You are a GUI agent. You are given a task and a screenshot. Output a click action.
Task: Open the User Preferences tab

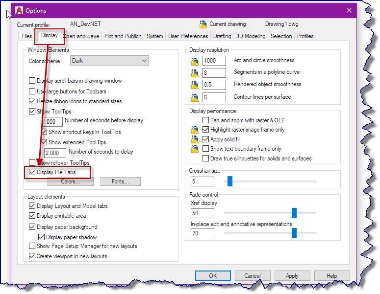click(x=188, y=36)
